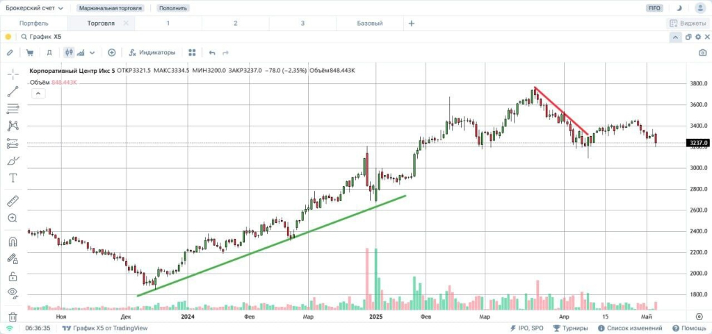Delete drawings with the trash icon
The image size is (712, 334).
tap(13, 316)
